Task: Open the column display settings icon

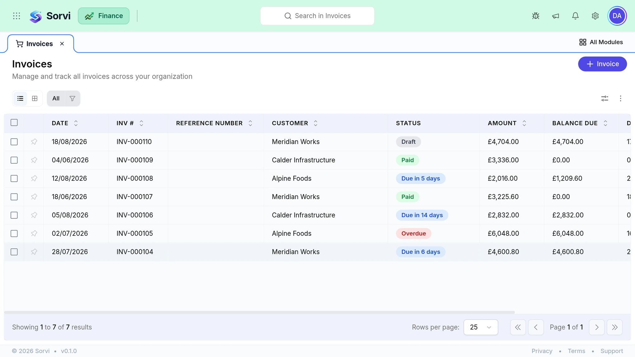Action: tap(604, 99)
